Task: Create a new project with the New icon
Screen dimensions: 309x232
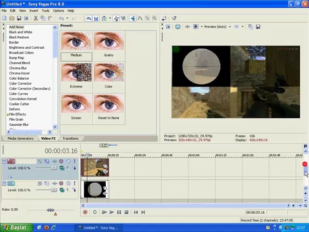Action: click(x=4, y=18)
